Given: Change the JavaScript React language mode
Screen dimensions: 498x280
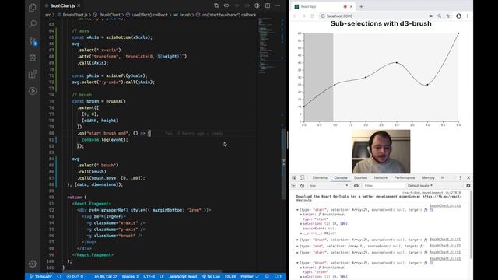Looking at the screenshot, I should point(183,277).
